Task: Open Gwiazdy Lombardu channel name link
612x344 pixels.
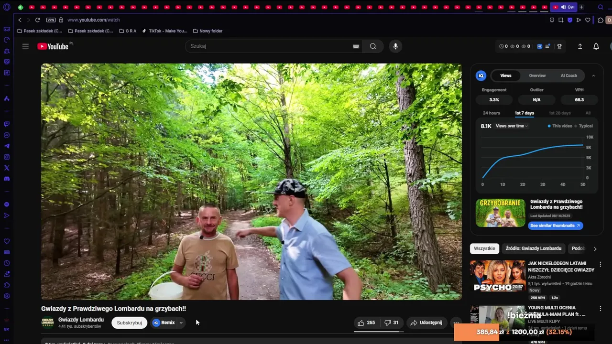Action: click(x=81, y=320)
